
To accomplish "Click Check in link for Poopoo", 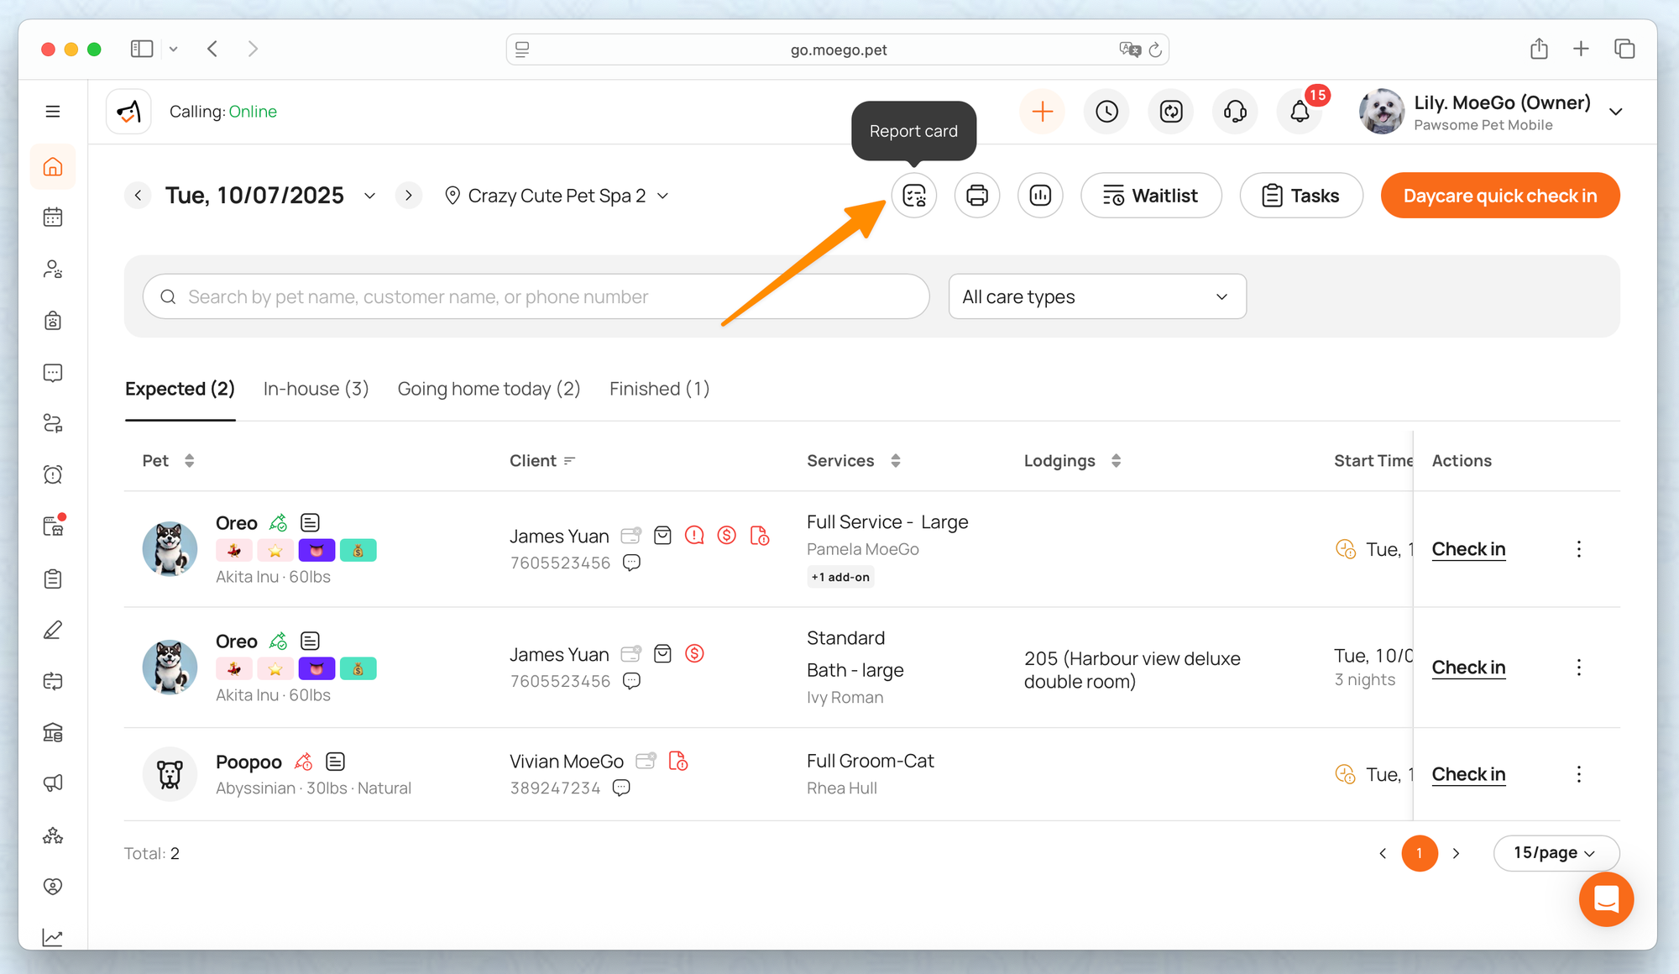I will (x=1467, y=774).
